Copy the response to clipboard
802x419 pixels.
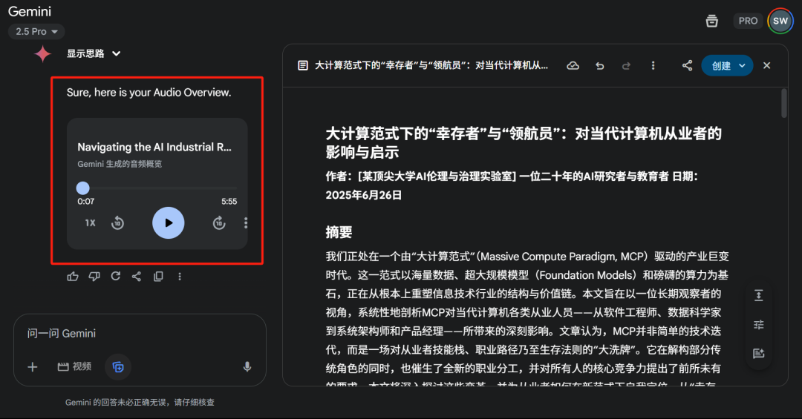pyautogui.click(x=158, y=276)
